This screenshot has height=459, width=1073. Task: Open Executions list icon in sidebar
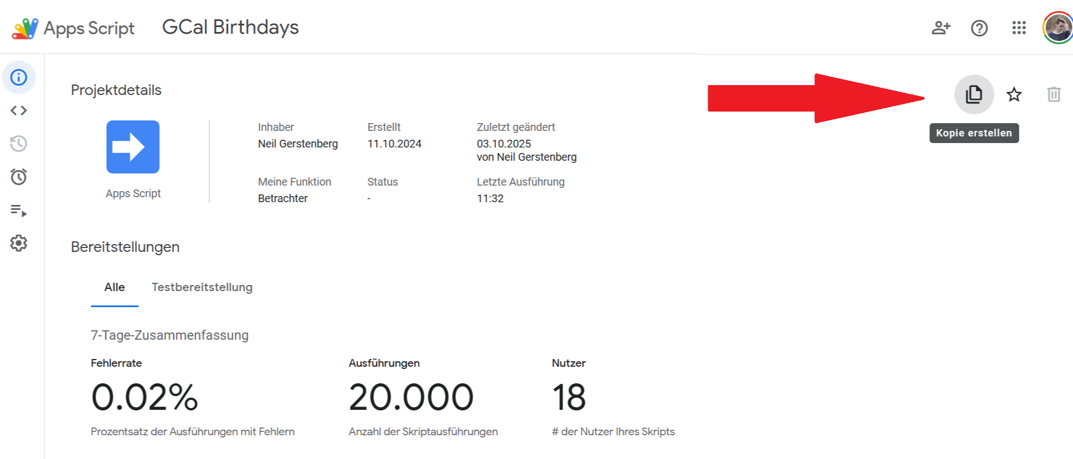(x=19, y=210)
